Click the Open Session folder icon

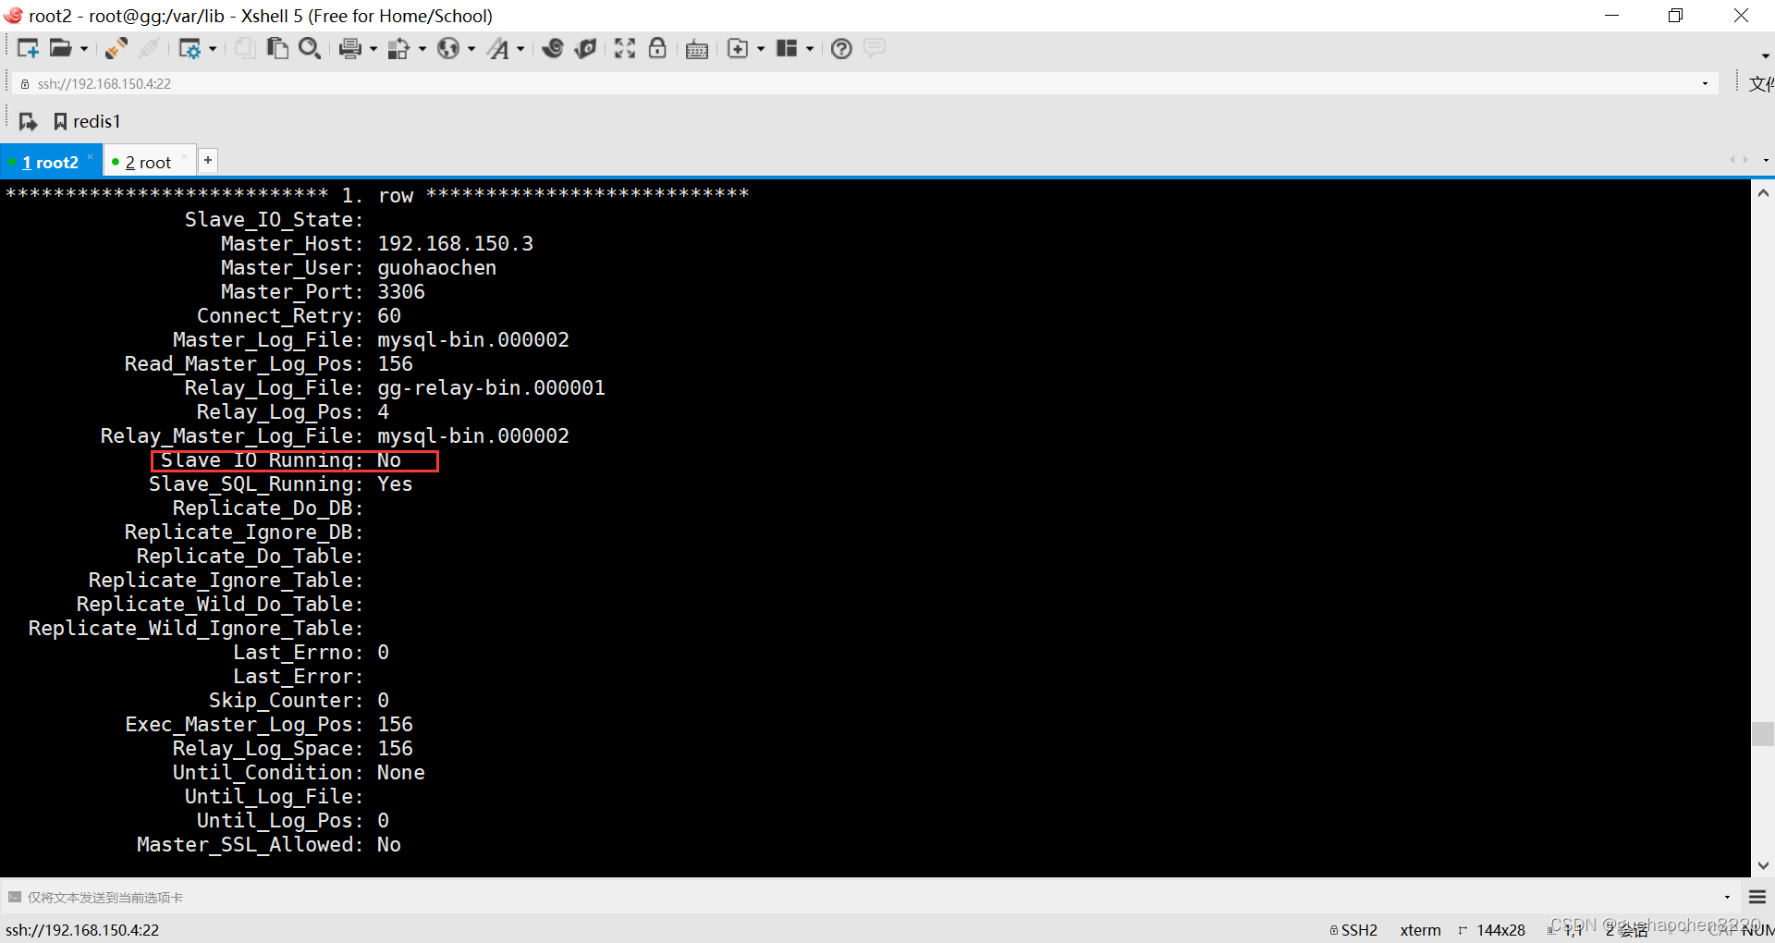[x=61, y=48]
